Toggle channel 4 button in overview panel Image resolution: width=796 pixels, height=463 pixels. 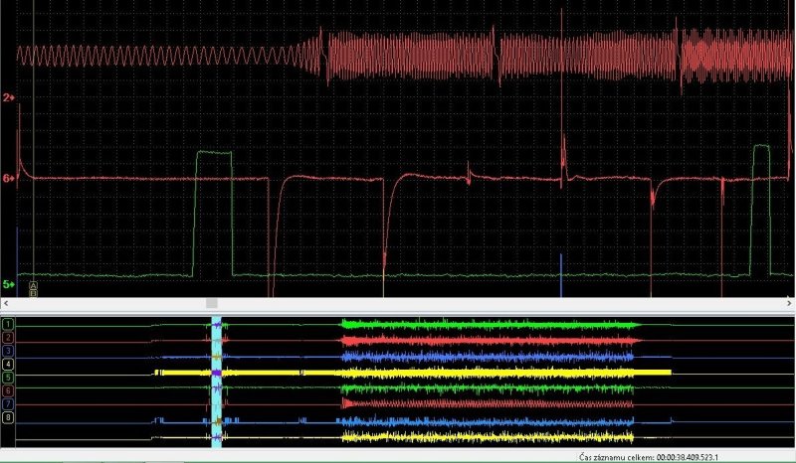click(x=8, y=364)
